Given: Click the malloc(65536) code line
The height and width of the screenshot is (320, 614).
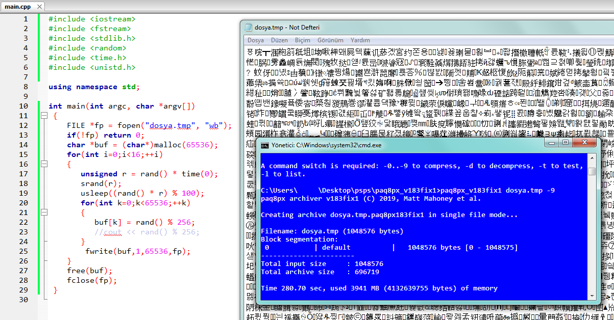Looking at the screenshot, I should point(142,145).
